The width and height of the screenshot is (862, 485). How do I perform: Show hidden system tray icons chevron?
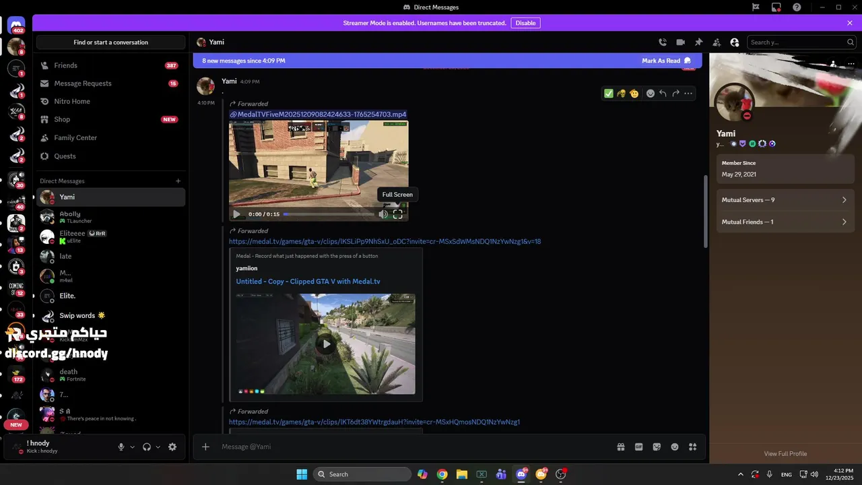[x=741, y=474]
